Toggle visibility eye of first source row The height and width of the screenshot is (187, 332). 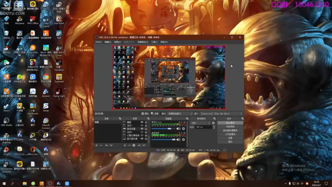click(142, 122)
